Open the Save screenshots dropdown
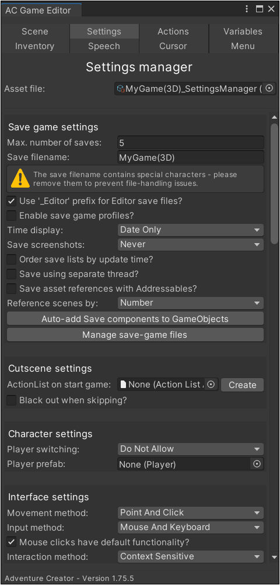 pyautogui.click(x=191, y=244)
